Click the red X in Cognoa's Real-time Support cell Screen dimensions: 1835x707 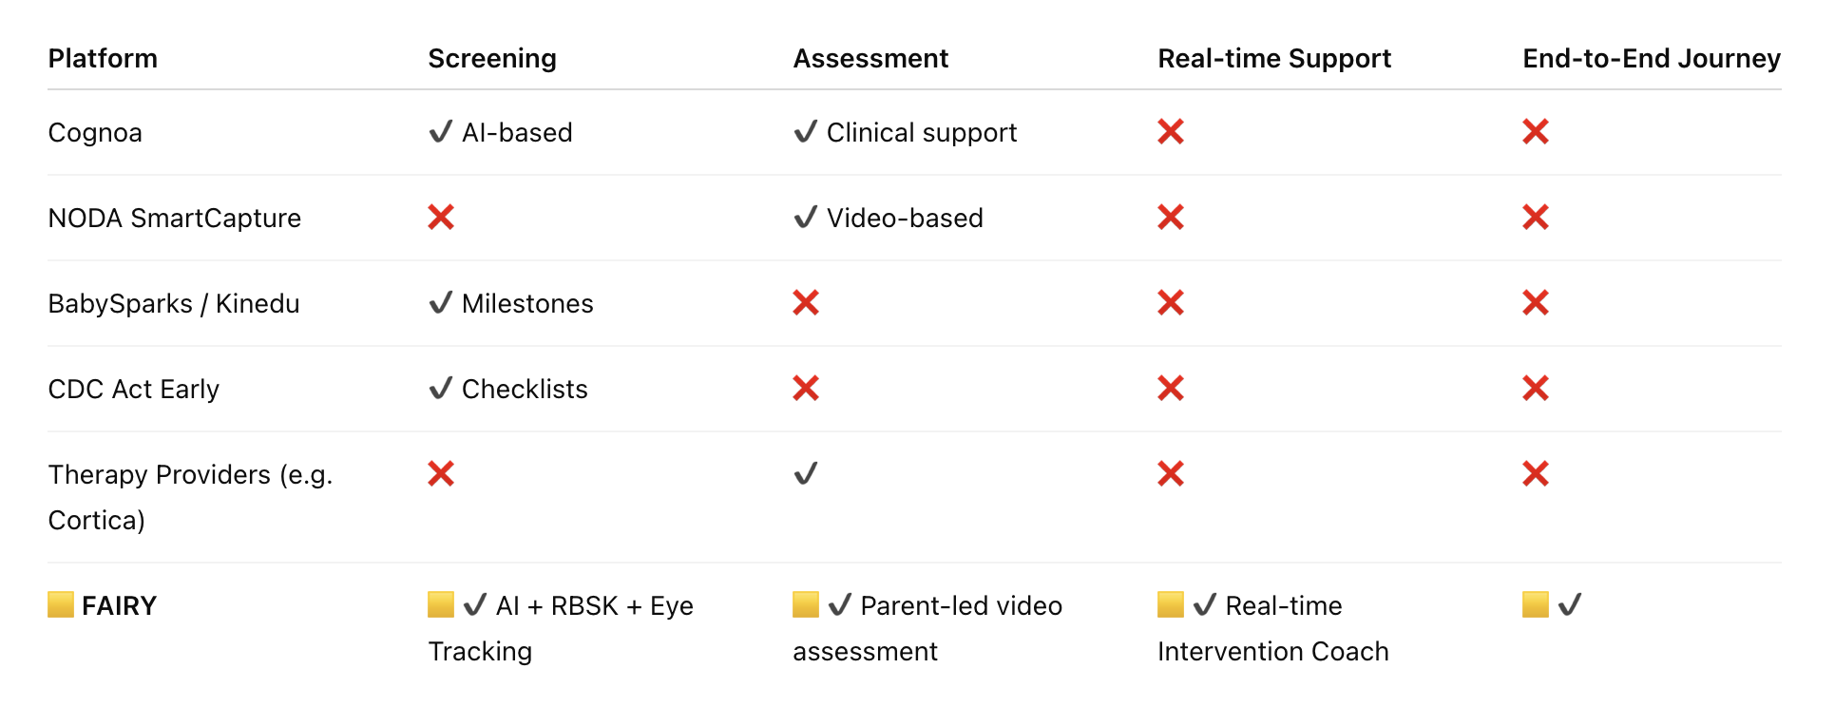pyautogui.click(x=1170, y=132)
